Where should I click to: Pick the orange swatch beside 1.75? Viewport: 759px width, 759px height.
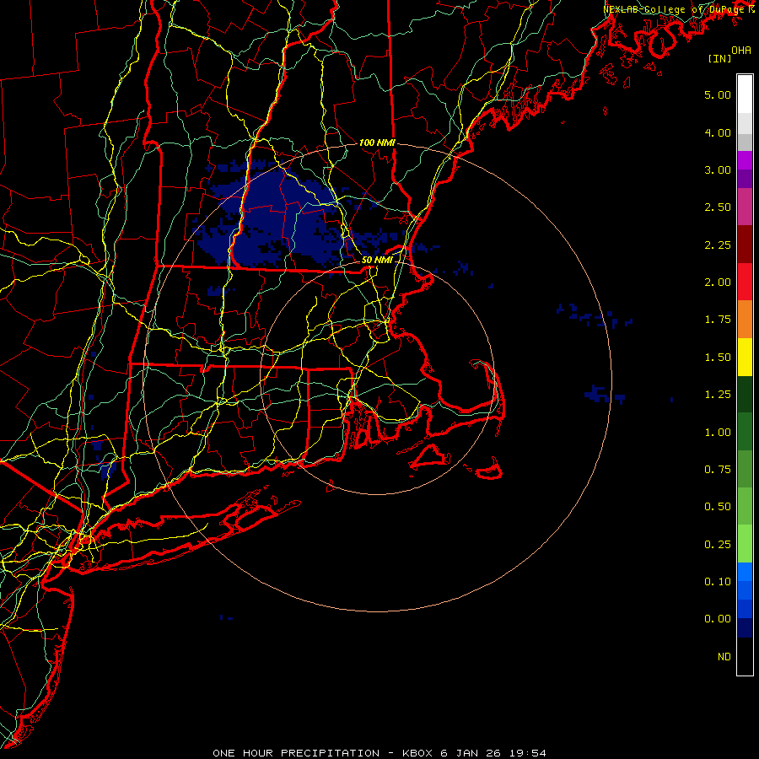click(x=745, y=320)
